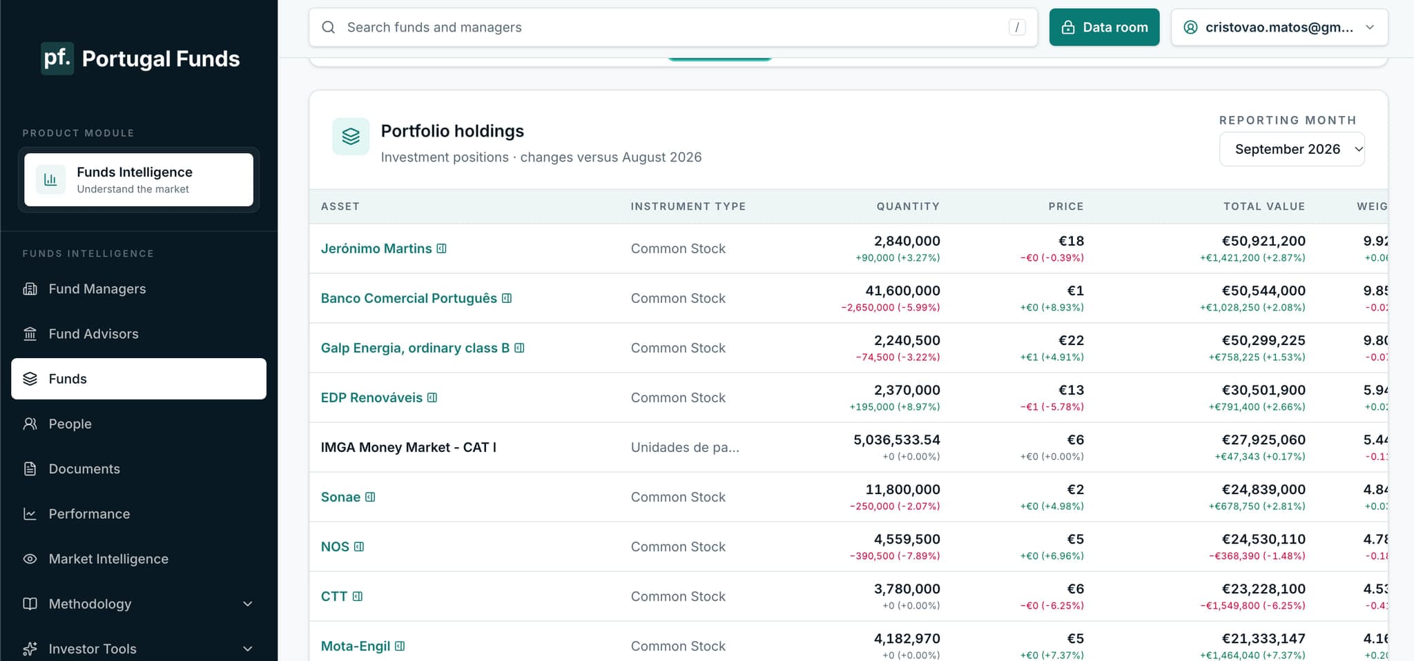Click the pf. Portugal Funds logo

(x=141, y=59)
